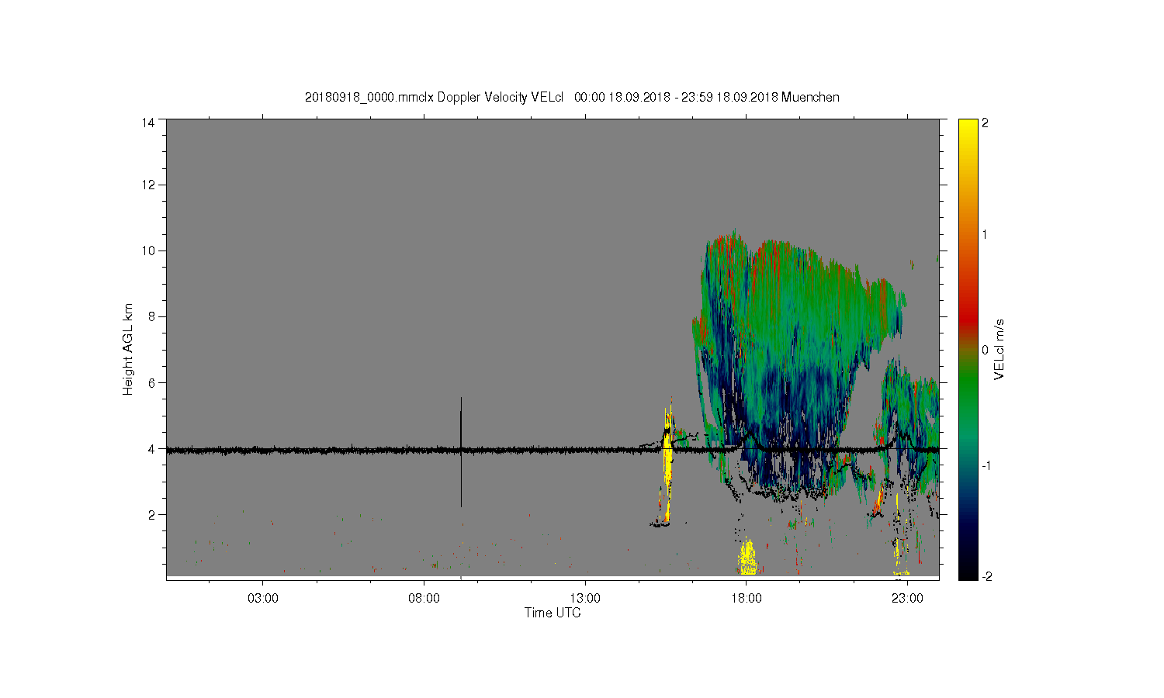The image size is (1164, 698).
Task: Click height tick label 8
Action: pos(151,316)
